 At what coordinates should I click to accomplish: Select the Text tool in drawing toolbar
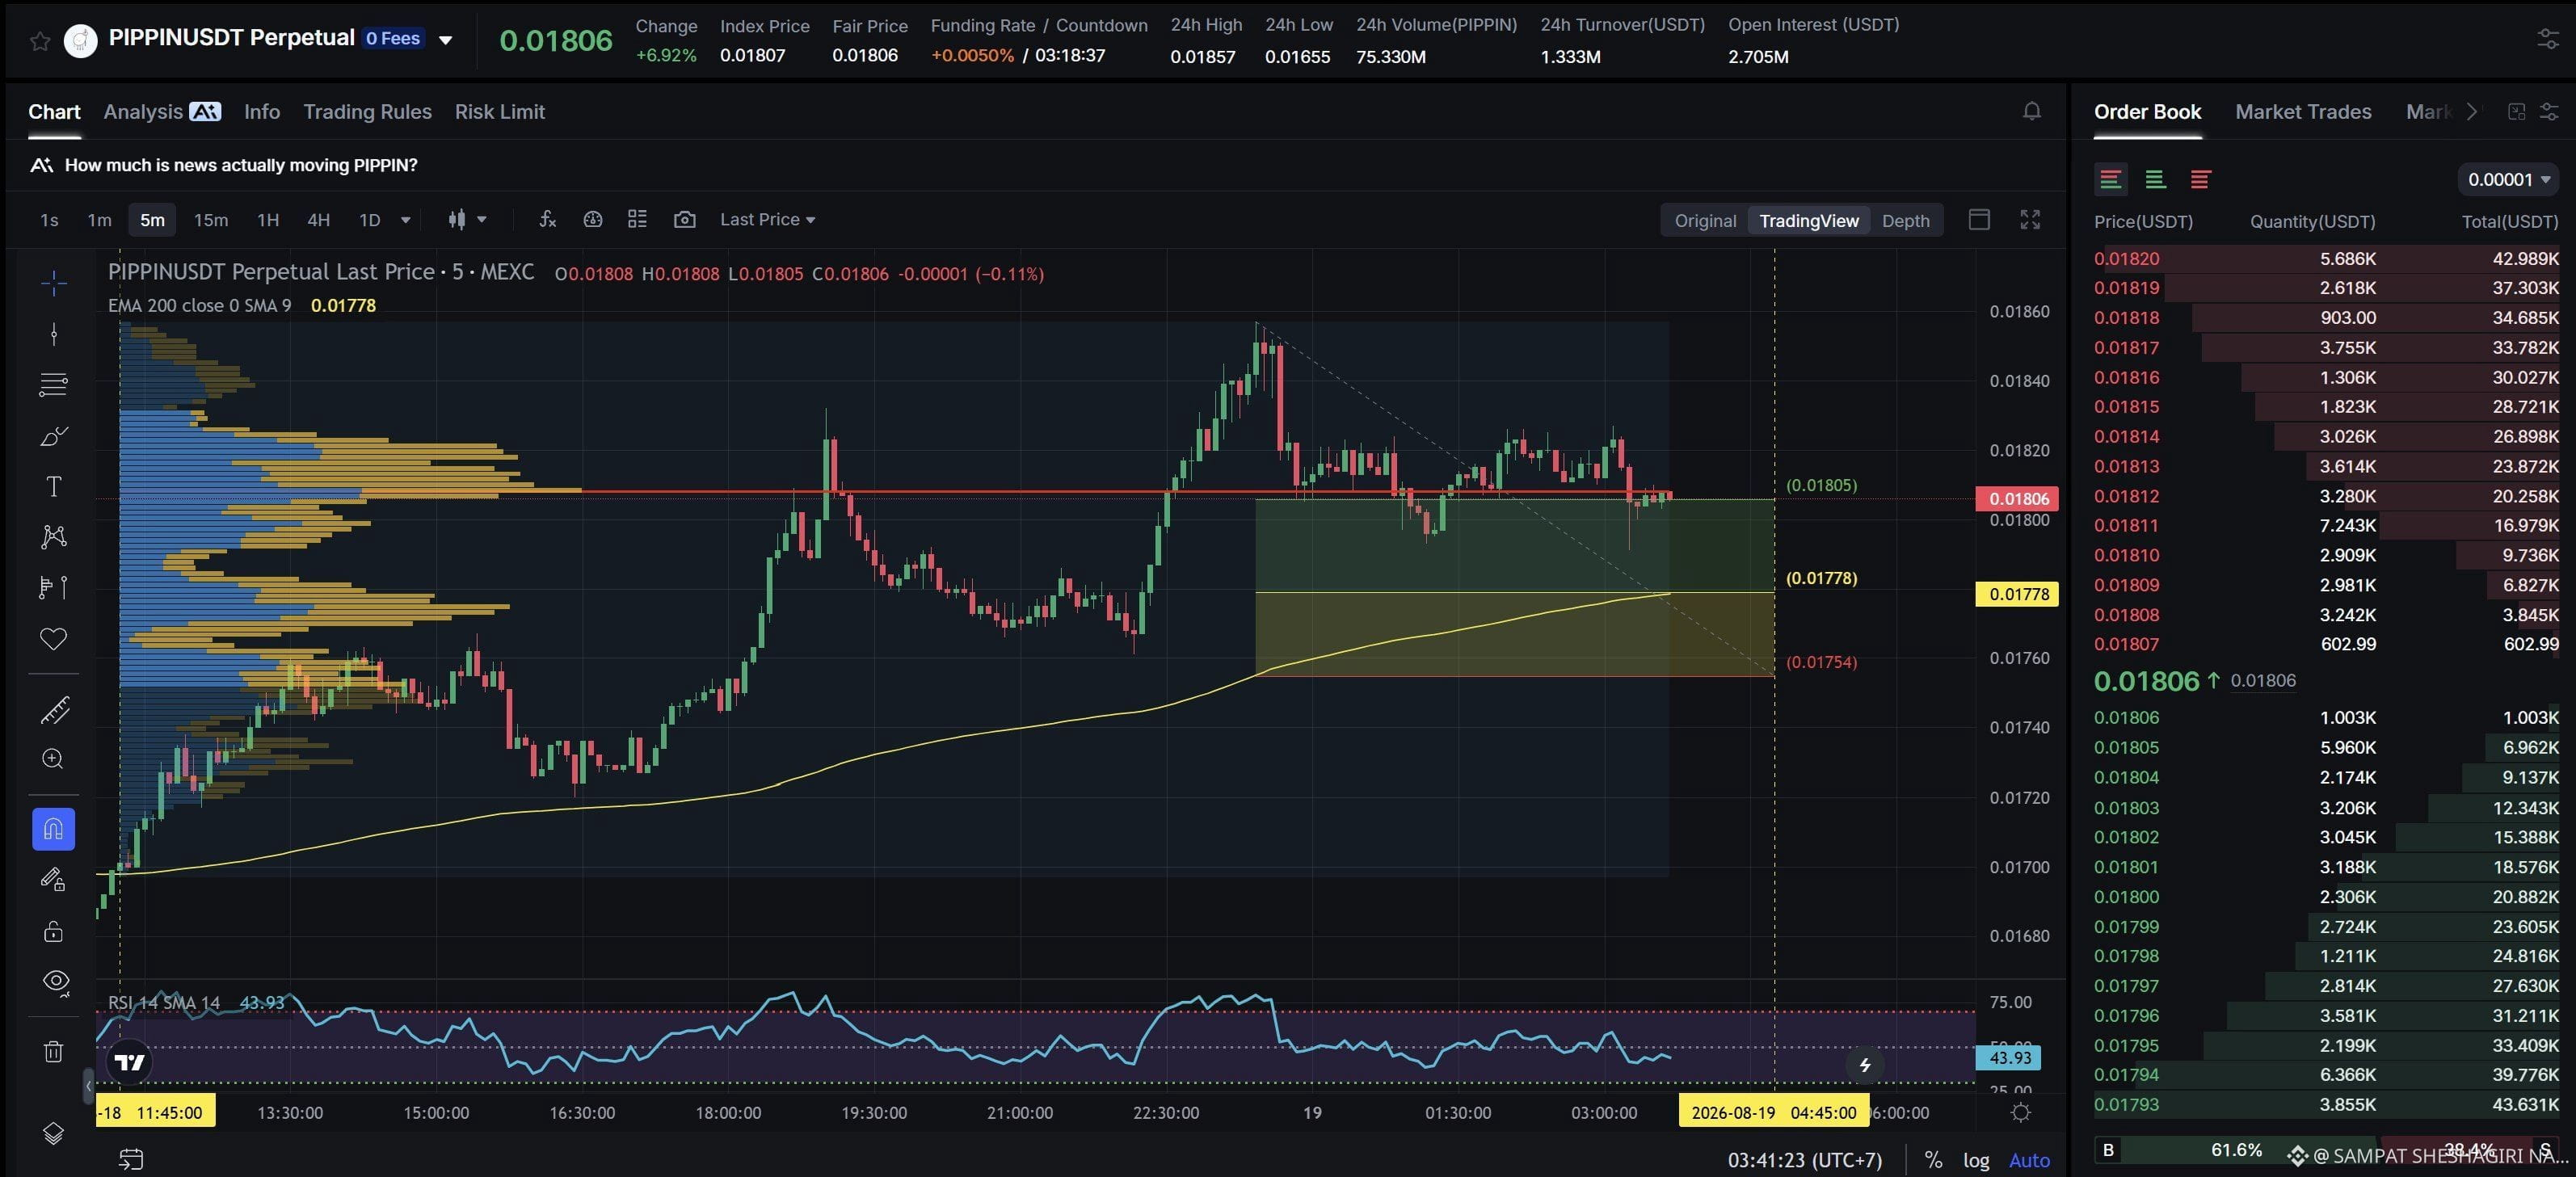coord(54,486)
